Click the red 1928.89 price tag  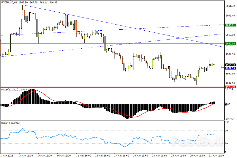230,87
